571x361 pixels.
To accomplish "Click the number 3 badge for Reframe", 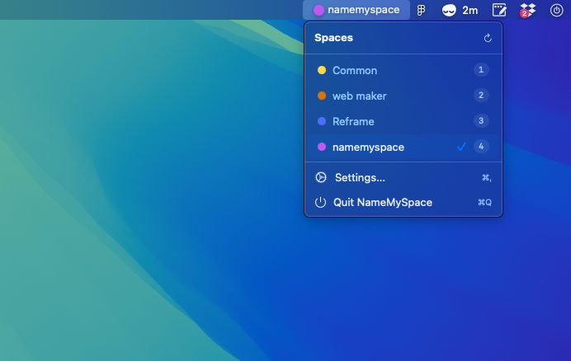I will click(x=481, y=120).
